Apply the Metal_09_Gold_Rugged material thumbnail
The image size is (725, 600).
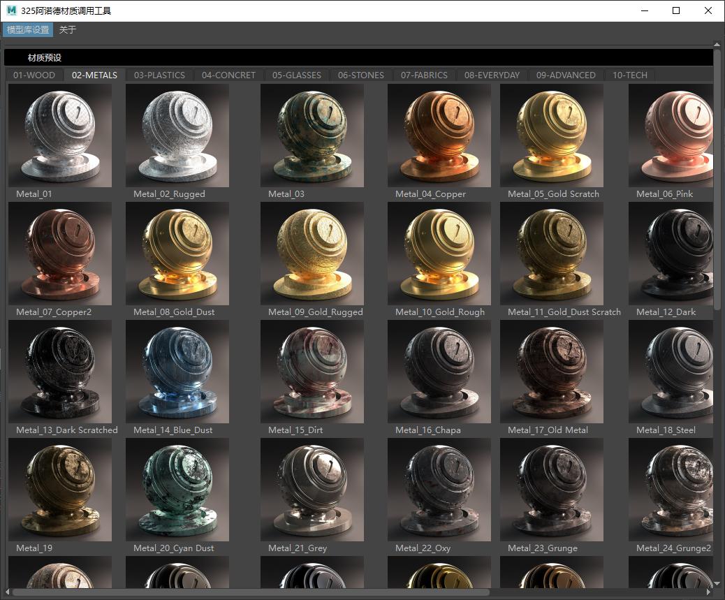click(312, 254)
